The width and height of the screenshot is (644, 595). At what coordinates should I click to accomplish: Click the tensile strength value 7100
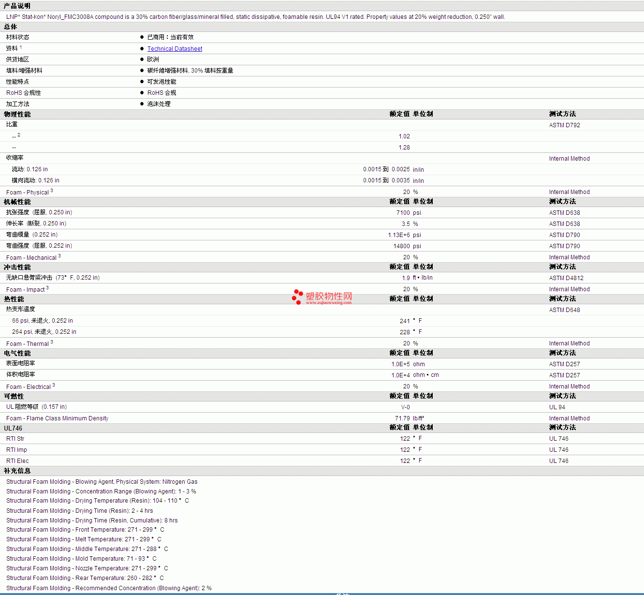pos(403,213)
